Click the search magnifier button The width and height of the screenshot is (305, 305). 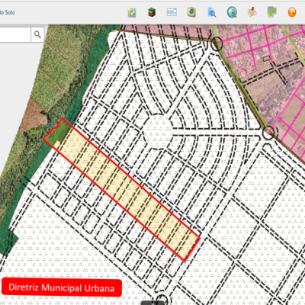[37, 34]
